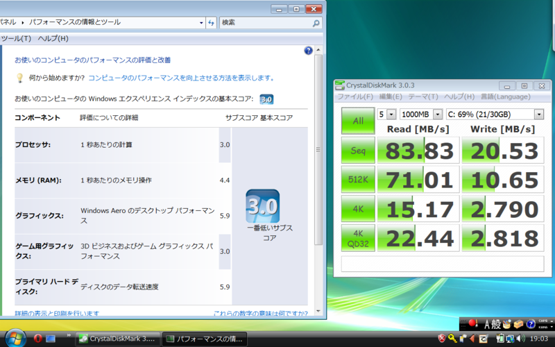Click the taskbar clock showing 19:03
This screenshot has width=555, height=347.
pyautogui.click(x=539, y=339)
